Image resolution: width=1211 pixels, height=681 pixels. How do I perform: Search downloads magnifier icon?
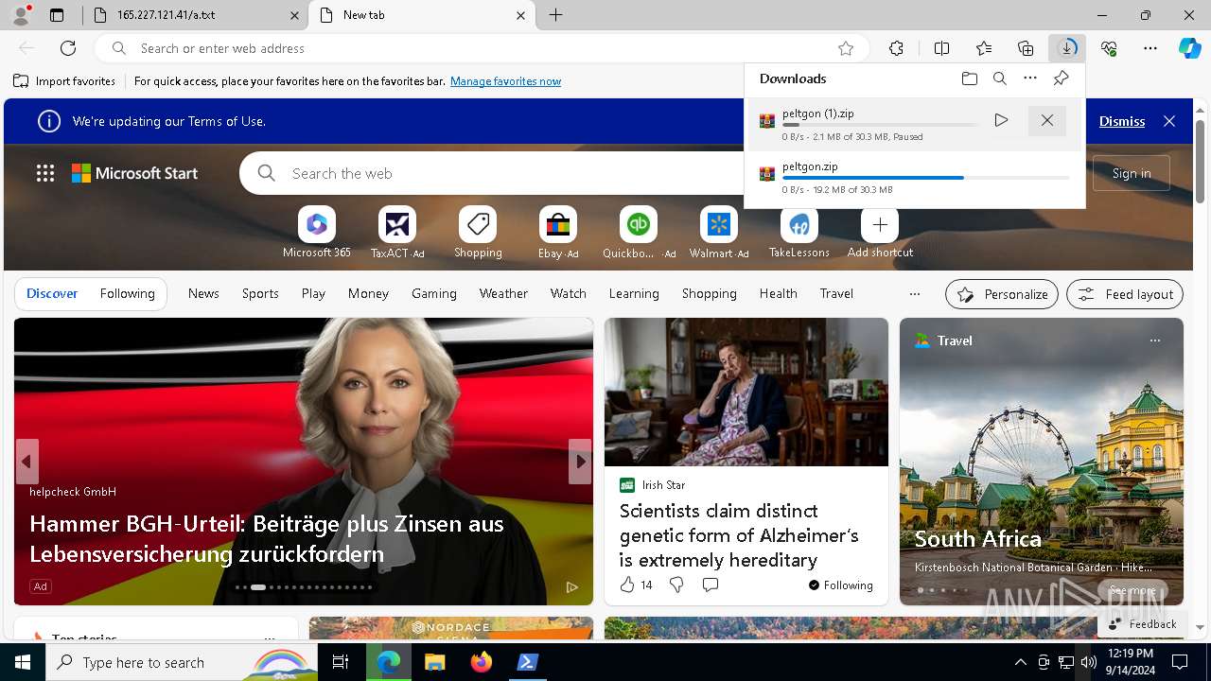tap(1000, 79)
